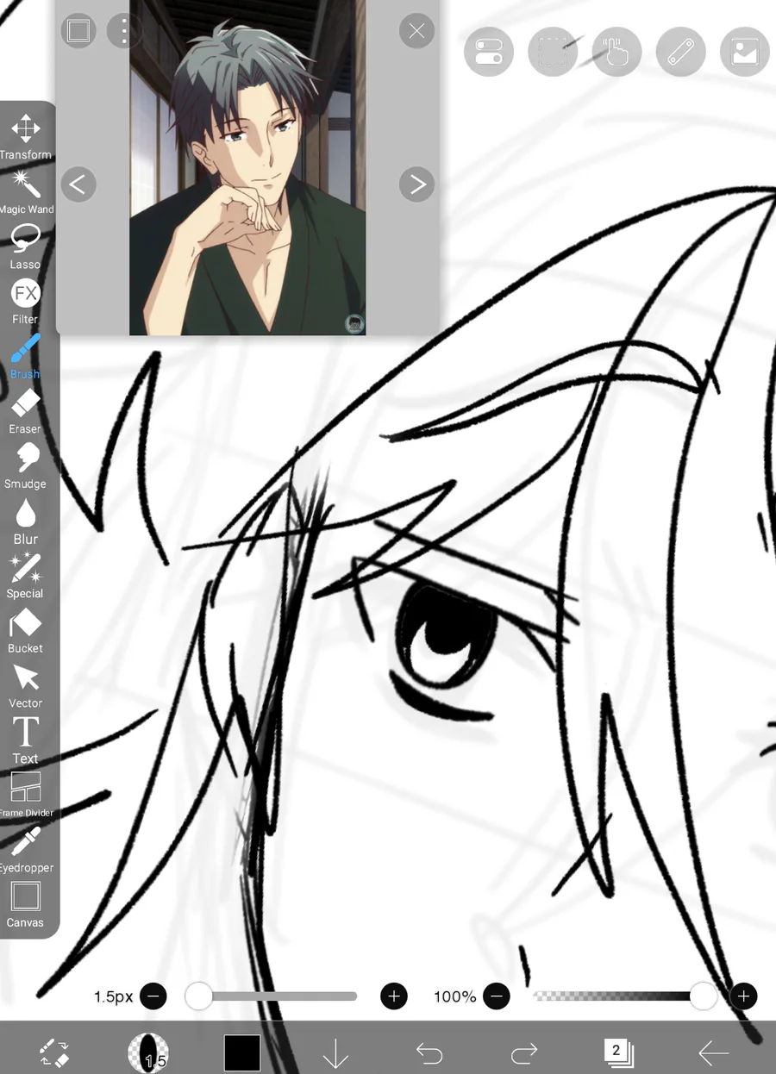This screenshot has height=1074, width=776.
Task: Click the anime character reference image
Action: tap(247, 168)
